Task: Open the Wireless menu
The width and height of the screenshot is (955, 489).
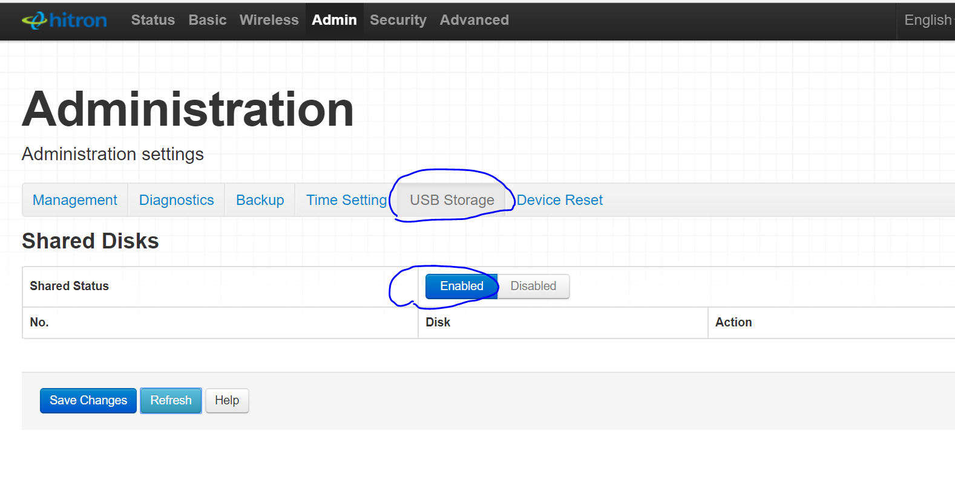Action: pos(269,20)
